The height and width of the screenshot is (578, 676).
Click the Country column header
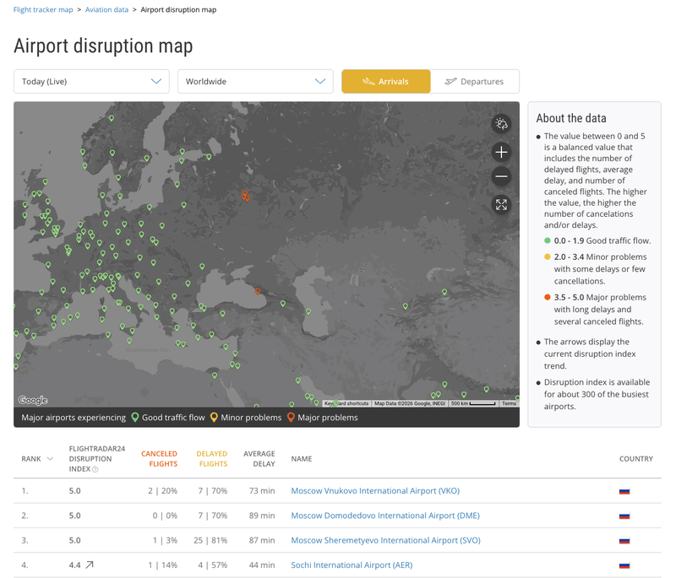coord(636,459)
